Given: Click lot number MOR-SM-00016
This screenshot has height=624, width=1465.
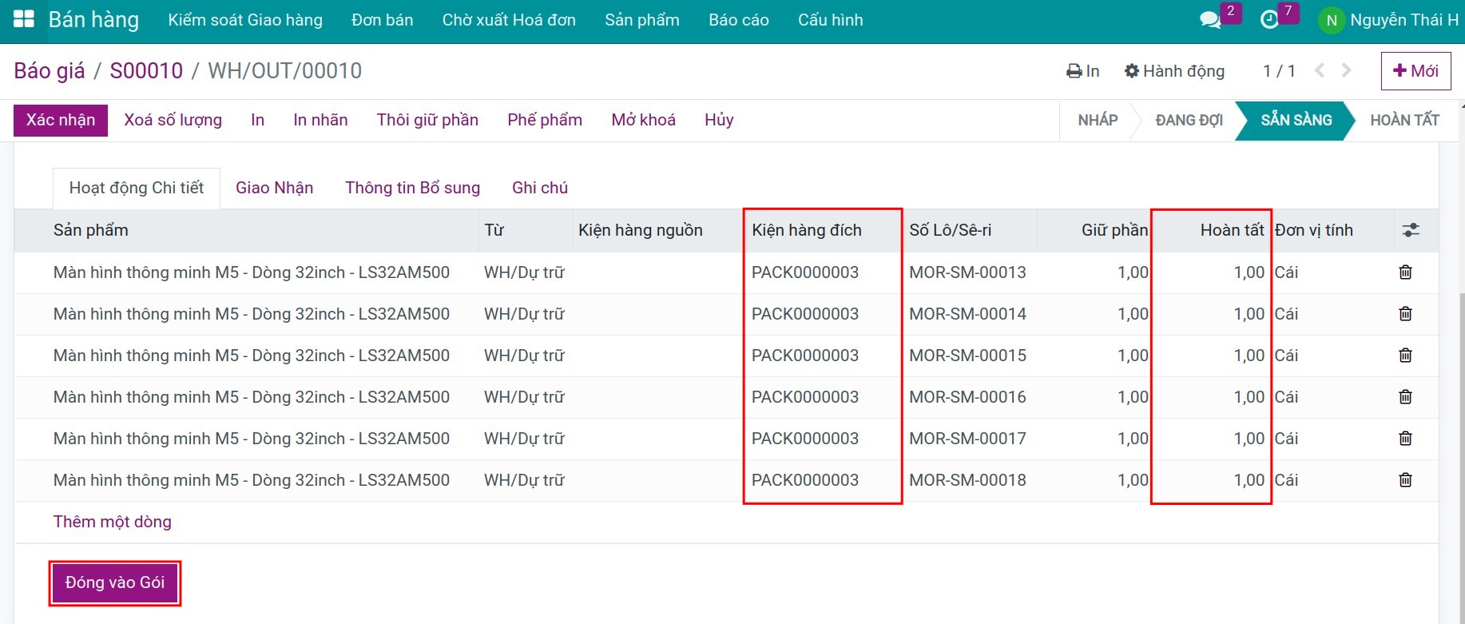Looking at the screenshot, I should coord(967,397).
